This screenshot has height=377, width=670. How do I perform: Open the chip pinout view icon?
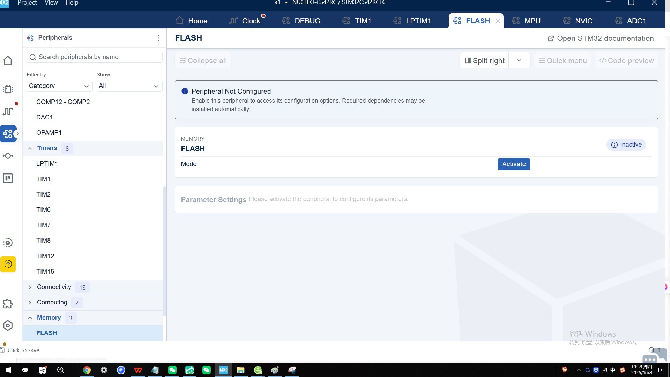coord(8,90)
